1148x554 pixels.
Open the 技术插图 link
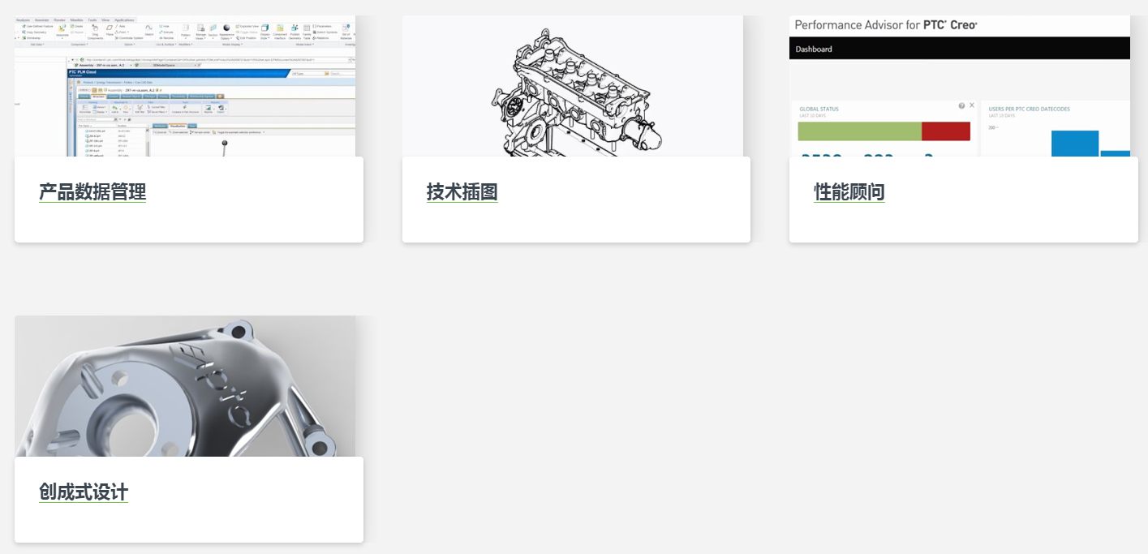[462, 192]
